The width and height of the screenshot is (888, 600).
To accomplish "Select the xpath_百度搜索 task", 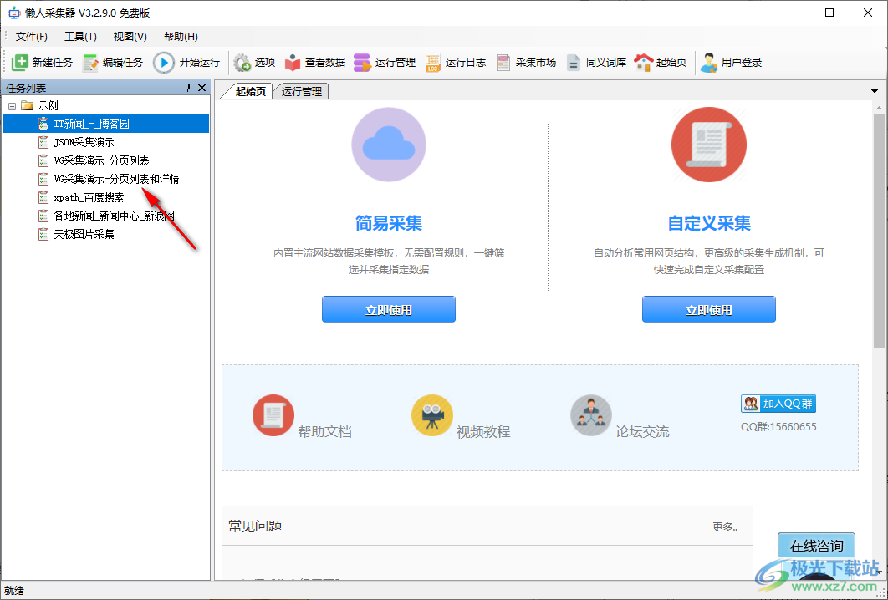I will 89,197.
